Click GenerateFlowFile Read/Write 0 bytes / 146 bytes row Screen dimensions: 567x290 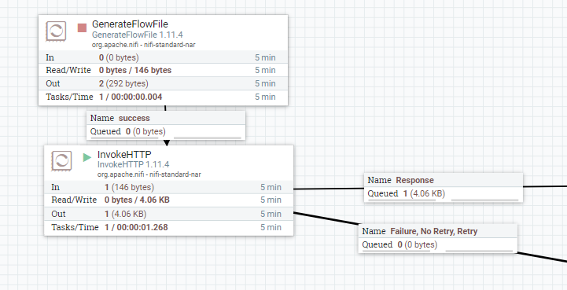coord(163,70)
